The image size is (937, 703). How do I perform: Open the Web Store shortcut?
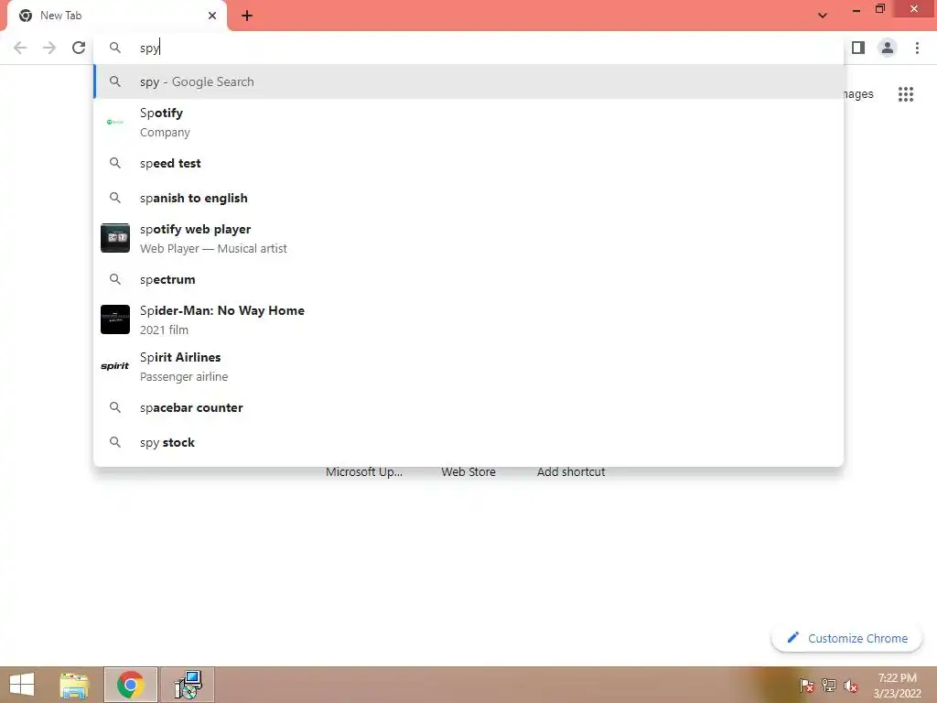point(468,471)
